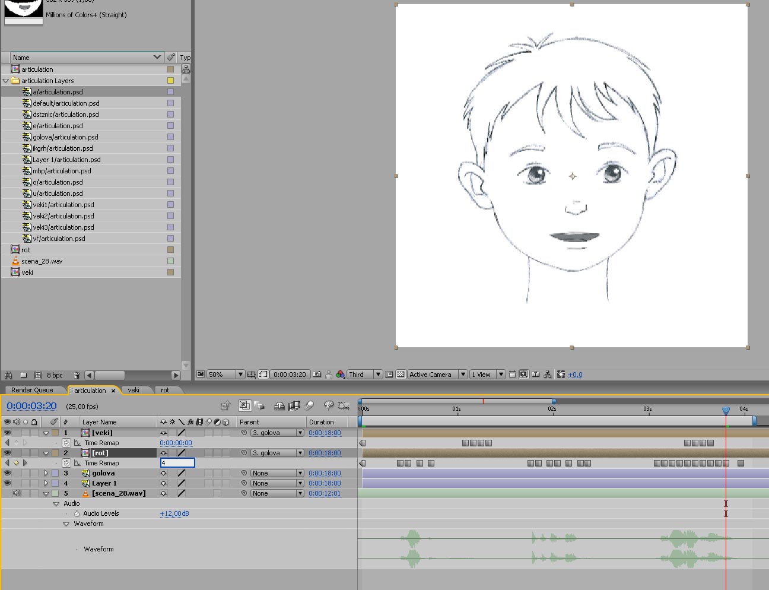769x590 pixels.
Task: Switch to the rot timeline tab
Action: coord(165,390)
